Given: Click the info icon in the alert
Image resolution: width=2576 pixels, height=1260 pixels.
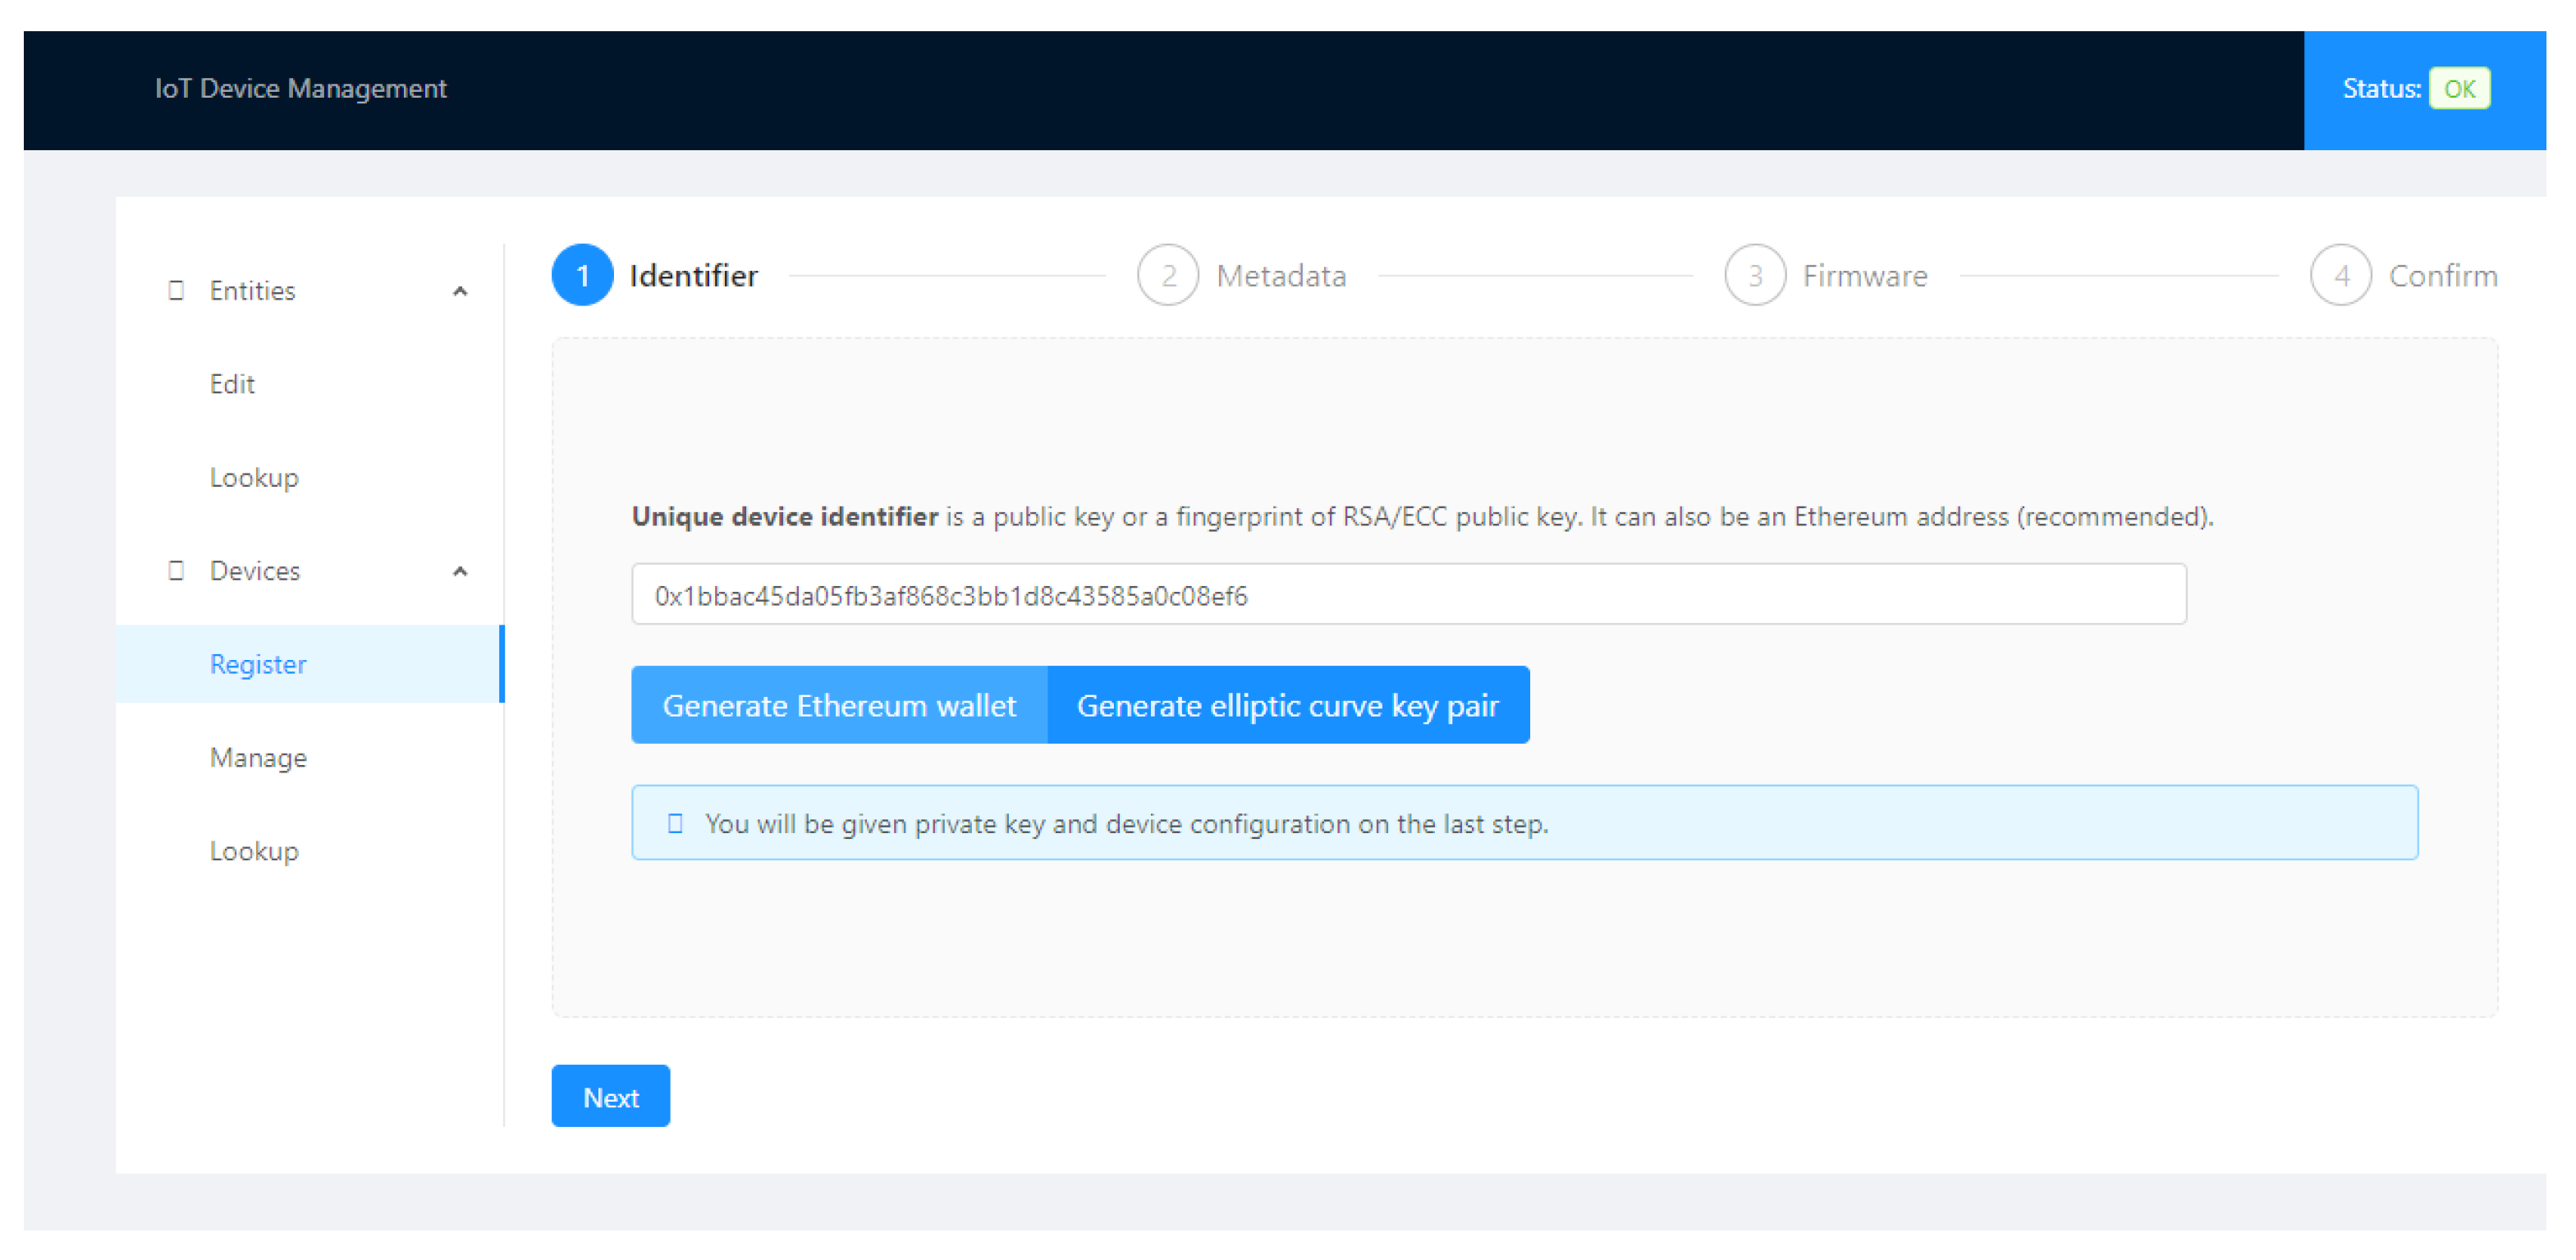Looking at the screenshot, I should (675, 823).
